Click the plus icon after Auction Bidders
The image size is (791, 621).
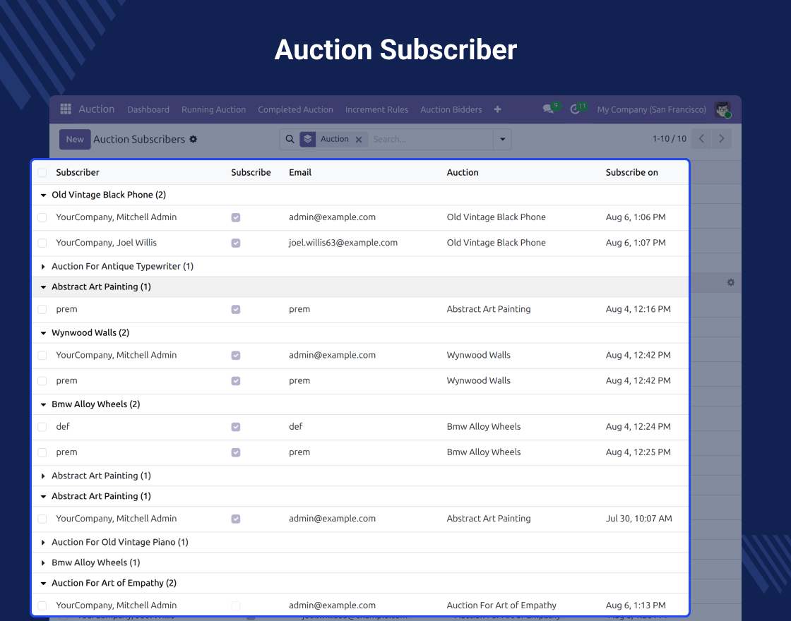[x=497, y=109]
